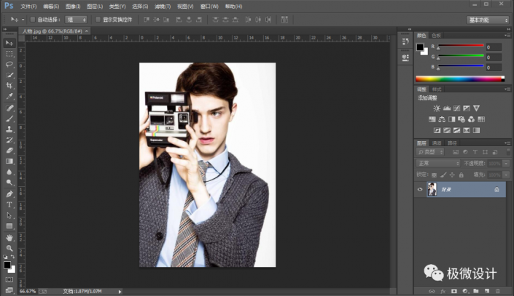Image resolution: width=514 pixels, height=296 pixels.
Task: Open the layer blend mode 正常 dropdown
Action: pos(437,164)
